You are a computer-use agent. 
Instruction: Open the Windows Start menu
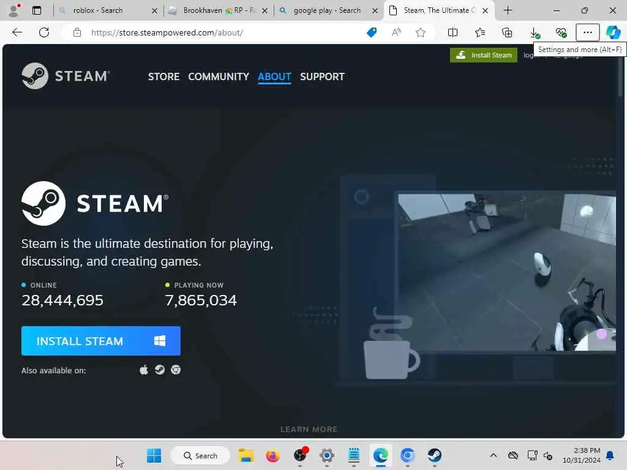(154, 455)
